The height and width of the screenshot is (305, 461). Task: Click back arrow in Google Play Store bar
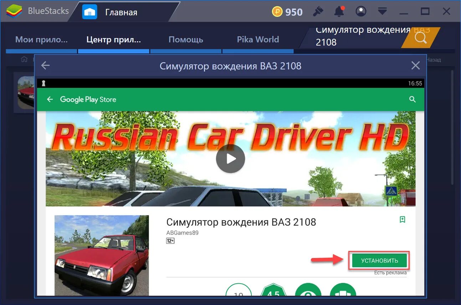coord(50,99)
